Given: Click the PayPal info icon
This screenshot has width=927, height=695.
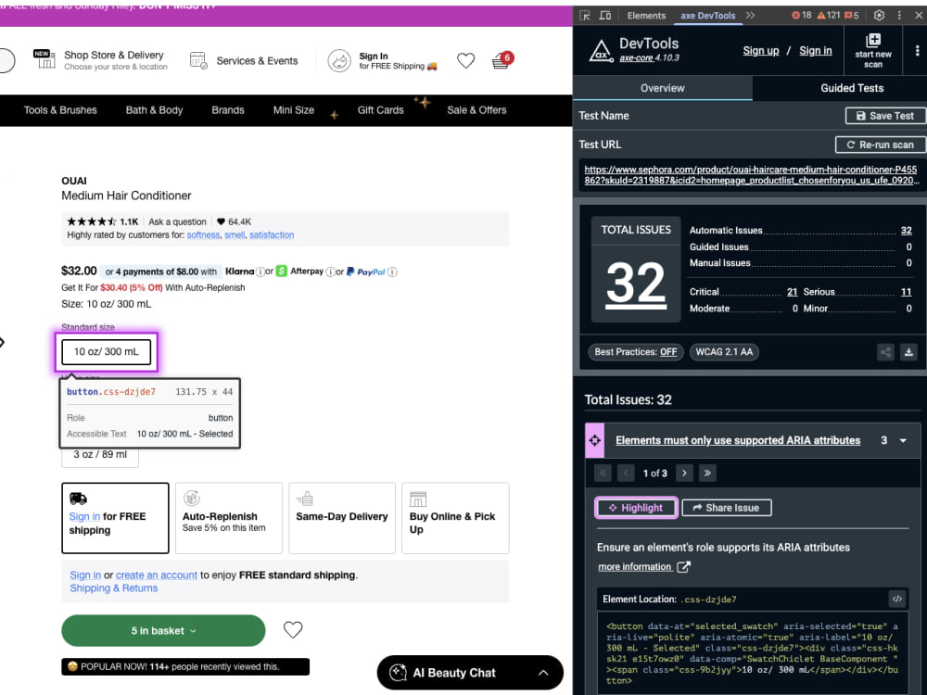Looking at the screenshot, I should tap(392, 272).
